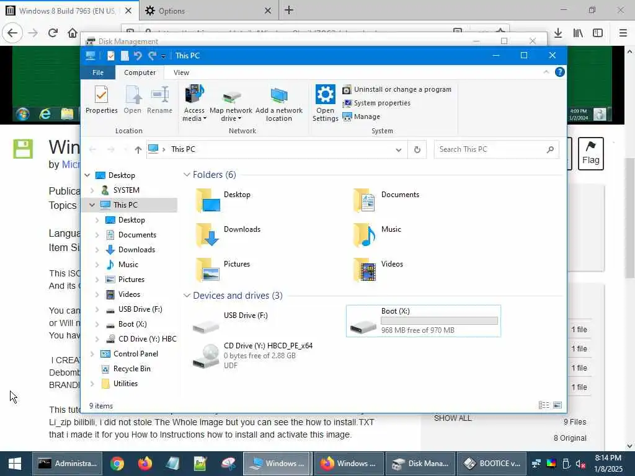Switch to the View ribbon tab
Viewport: 635px width, 476px height.
click(181, 73)
